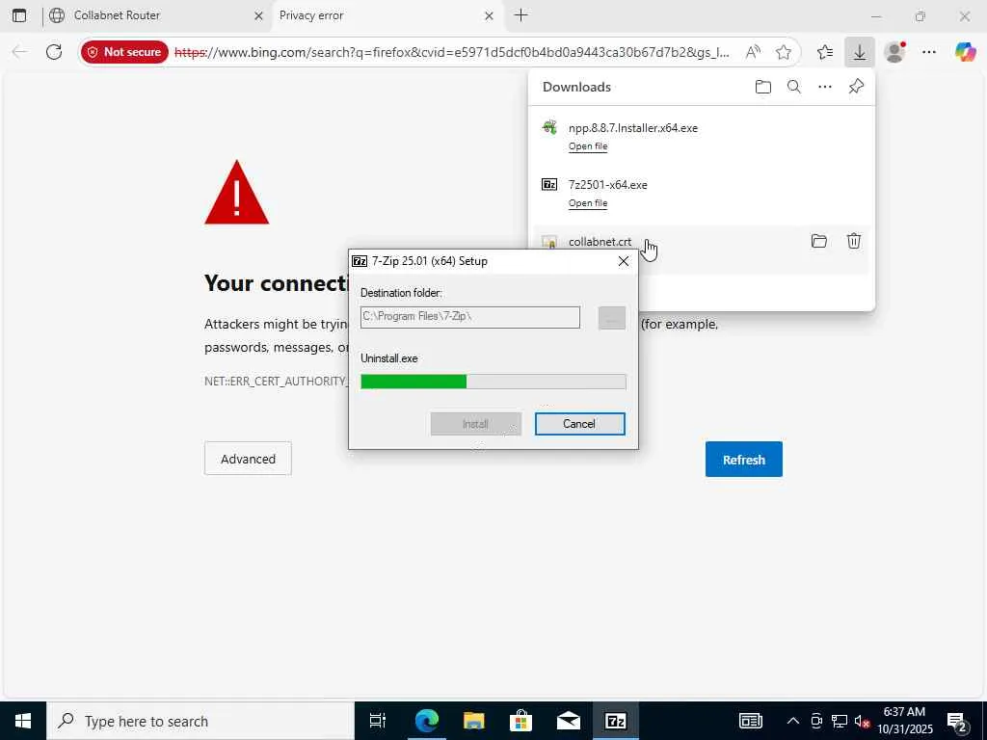Viewport: 987px width, 740px height.
Task: Click the 7-Zip installation progress bar
Action: 493,382
